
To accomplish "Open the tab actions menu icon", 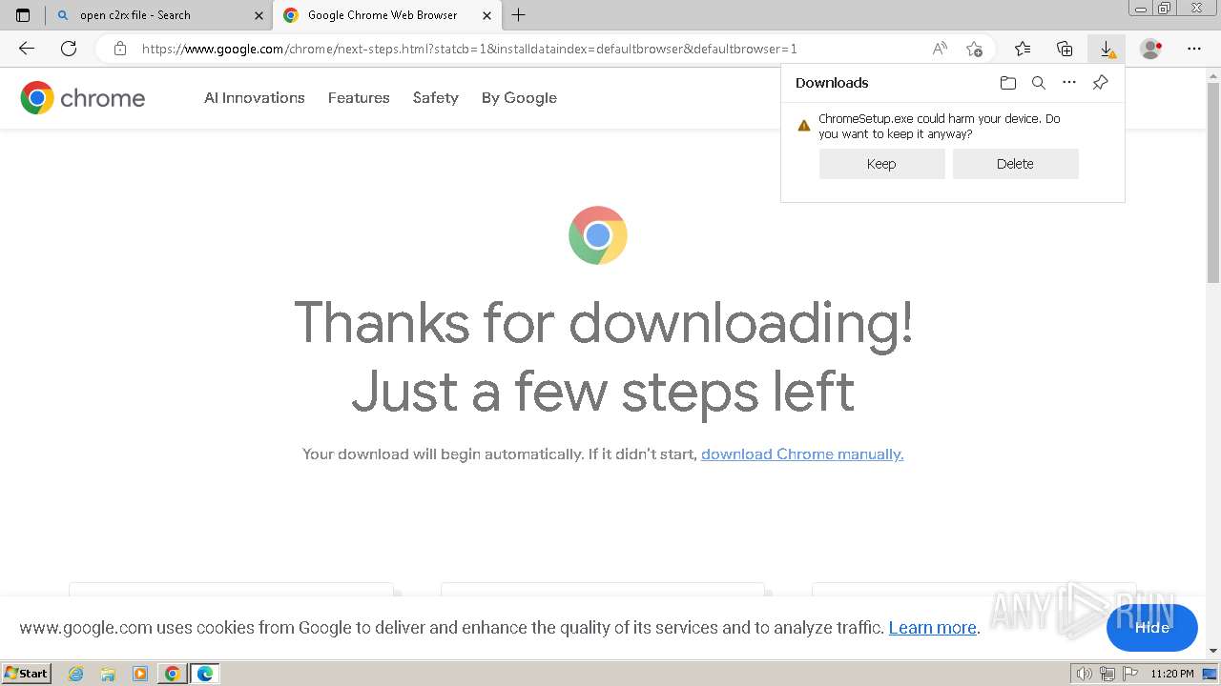I will click(23, 15).
